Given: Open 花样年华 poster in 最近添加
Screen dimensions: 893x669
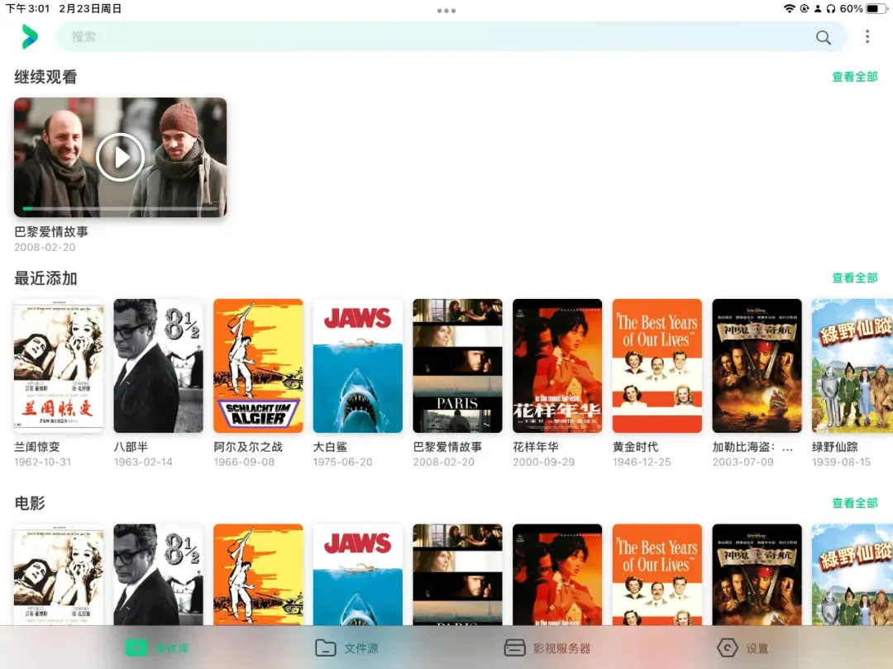Looking at the screenshot, I should point(557,366).
